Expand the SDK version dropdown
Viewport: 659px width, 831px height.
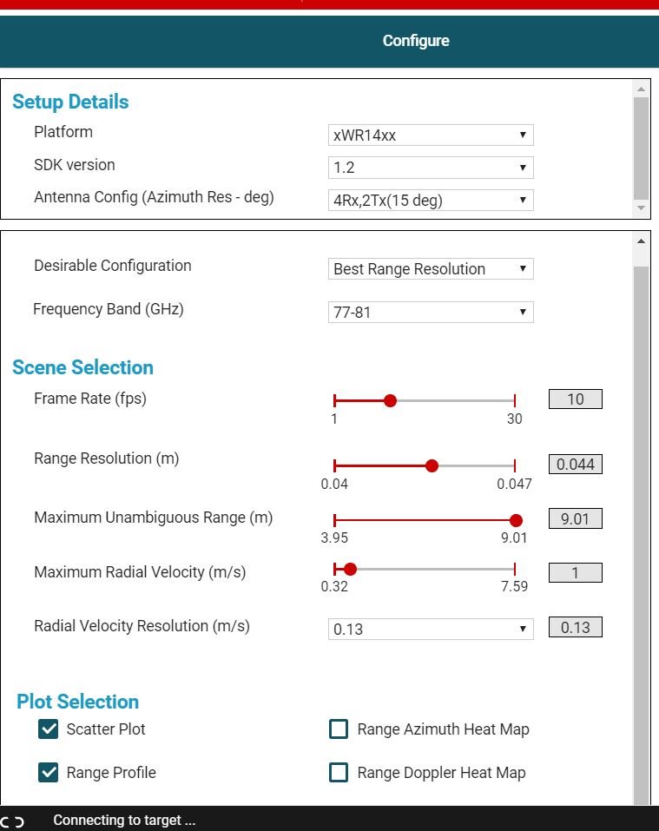pyautogui.click(x=431, y=168)
